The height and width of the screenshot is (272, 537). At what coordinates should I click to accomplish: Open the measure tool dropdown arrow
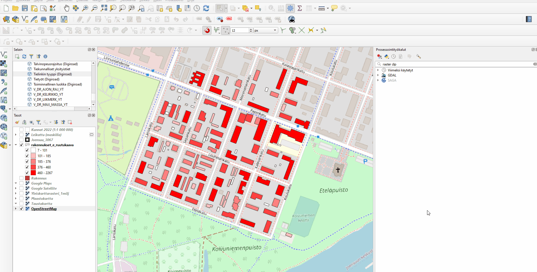(328, 8)
